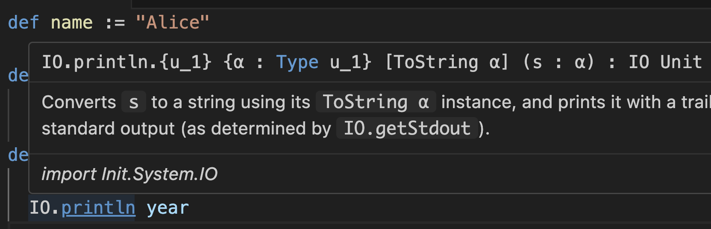The height and width of the screenshot is (229, 711).
Task: Click the (s : α) parameter in signature
Action: [558, 62]
